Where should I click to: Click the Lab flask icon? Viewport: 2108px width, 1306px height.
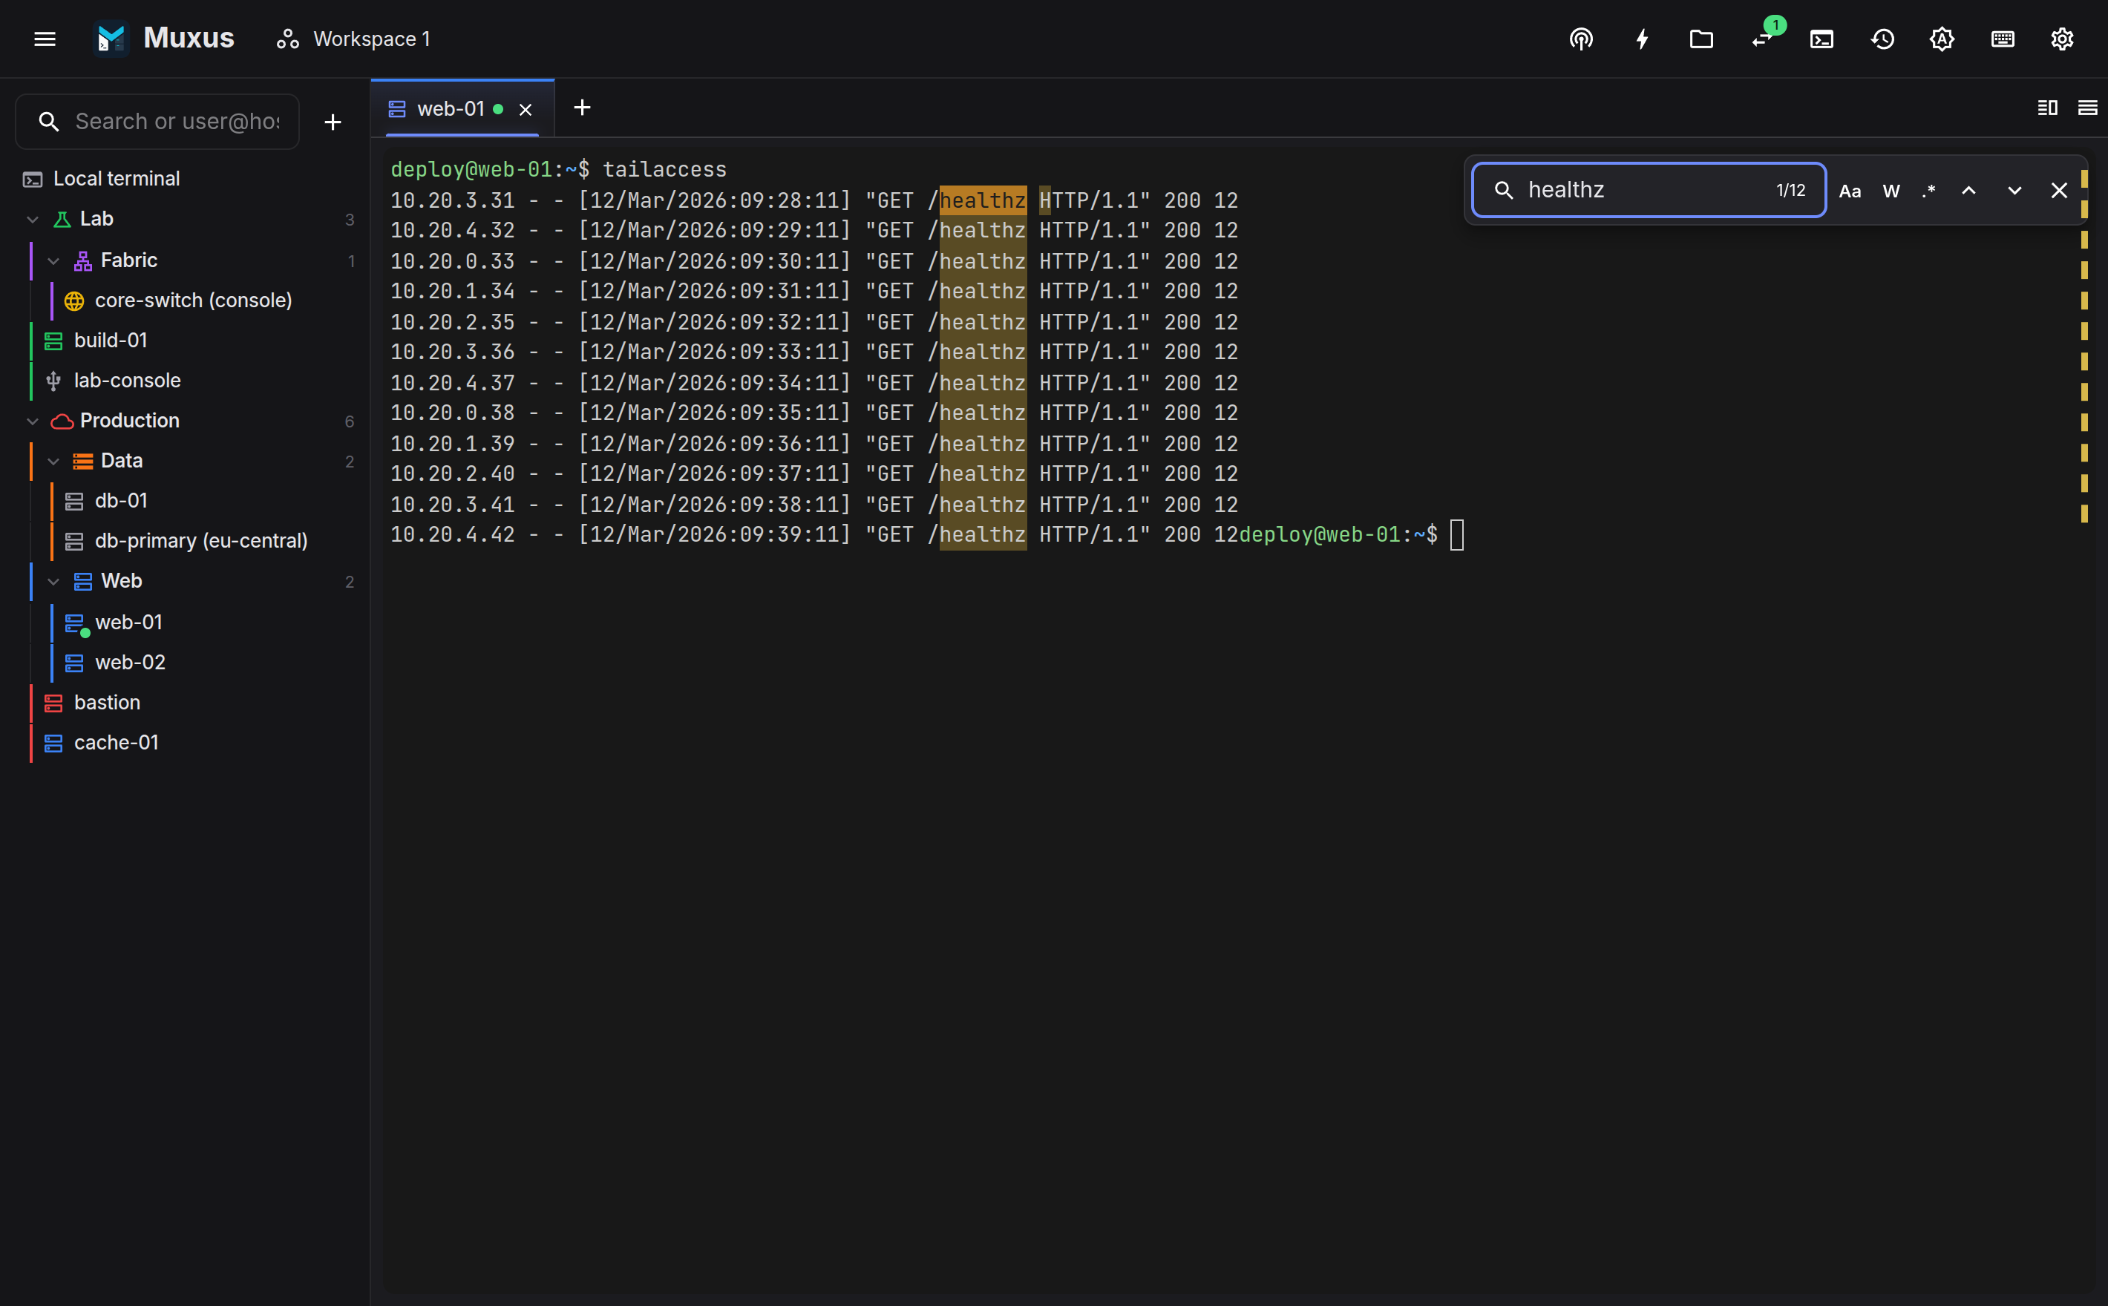(x=62, y=220)
